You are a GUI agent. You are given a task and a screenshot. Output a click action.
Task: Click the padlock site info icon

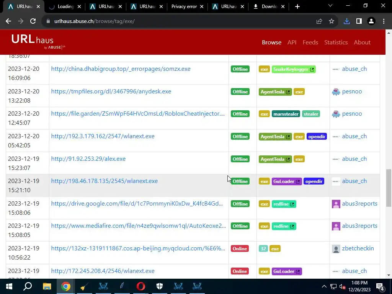(48, 21)
